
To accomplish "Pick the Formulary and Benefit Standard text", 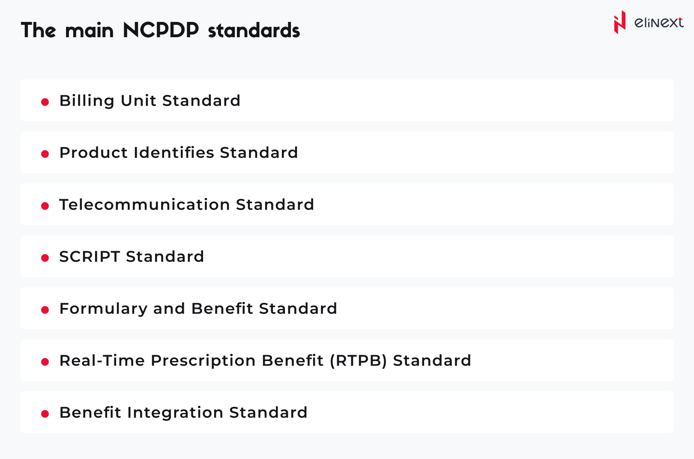I will (x=198, y=309).
